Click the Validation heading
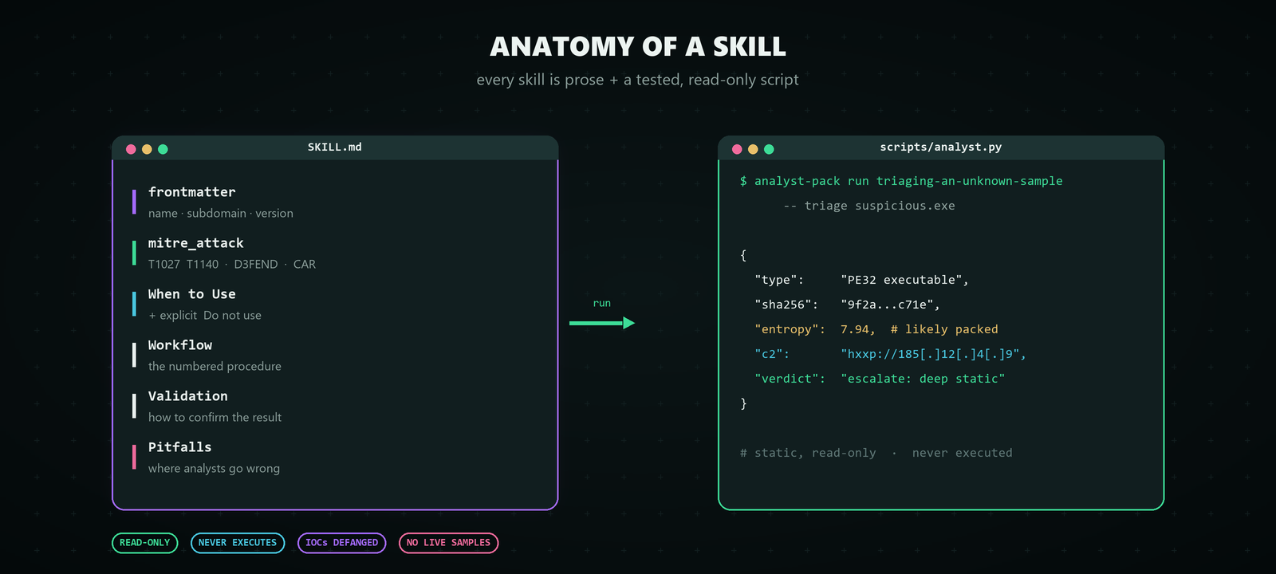The image size is (1276, 574). 188,396
